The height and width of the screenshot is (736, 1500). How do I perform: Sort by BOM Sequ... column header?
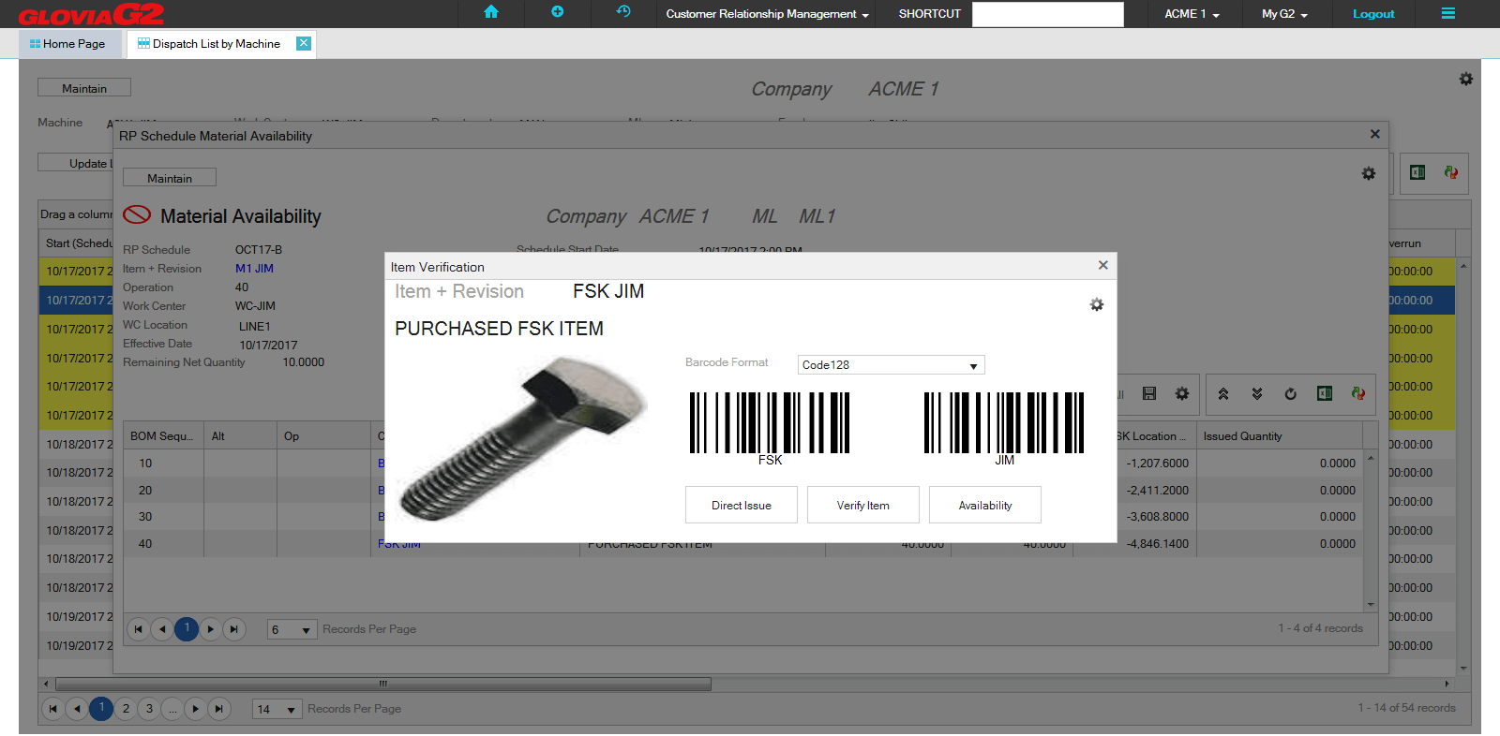tap(163, 436)
